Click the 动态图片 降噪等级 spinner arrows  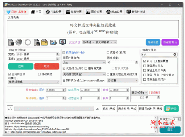[x=98, y=98]
